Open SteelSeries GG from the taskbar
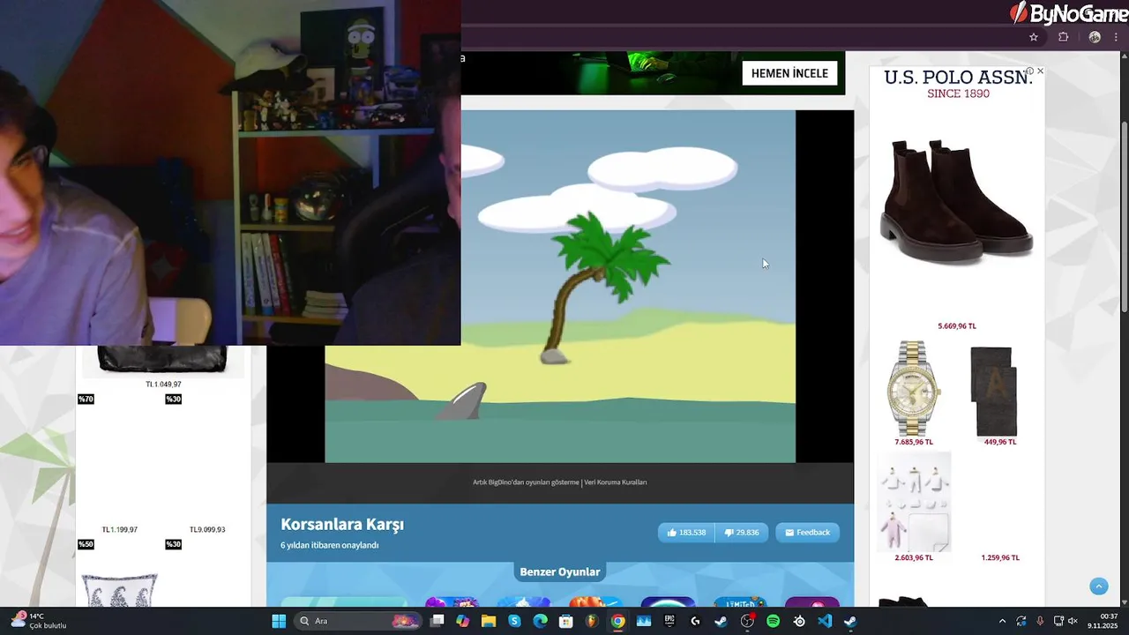Screen dimensions: 1129x635 (798, 621)
